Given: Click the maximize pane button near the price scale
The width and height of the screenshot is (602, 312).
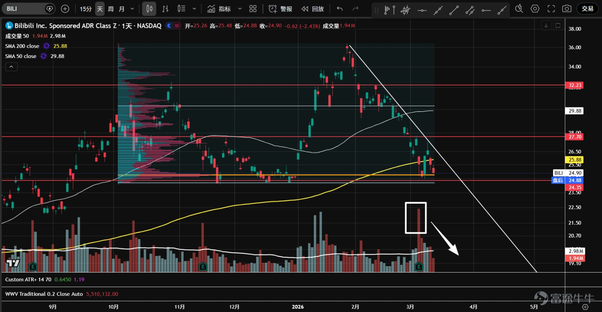Looking at the screenshot, I should click(x=558, y=26).
